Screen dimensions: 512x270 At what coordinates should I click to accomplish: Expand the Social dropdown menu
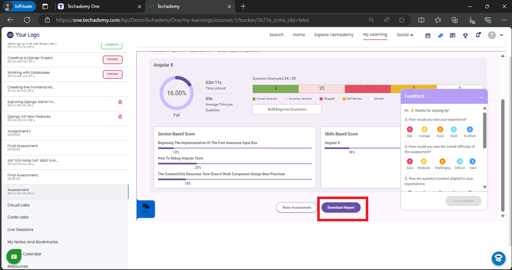[x=405, y=35]
